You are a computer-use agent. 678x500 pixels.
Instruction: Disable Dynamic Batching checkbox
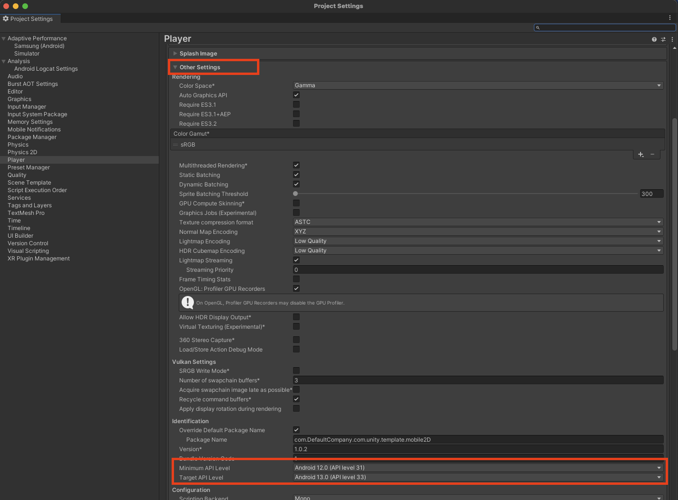click(296, 184)
